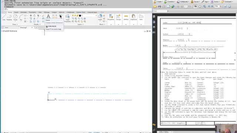Click the Insert block icon
The height and width of the screenshot is (133, 237).
click(x=100, y=17)
